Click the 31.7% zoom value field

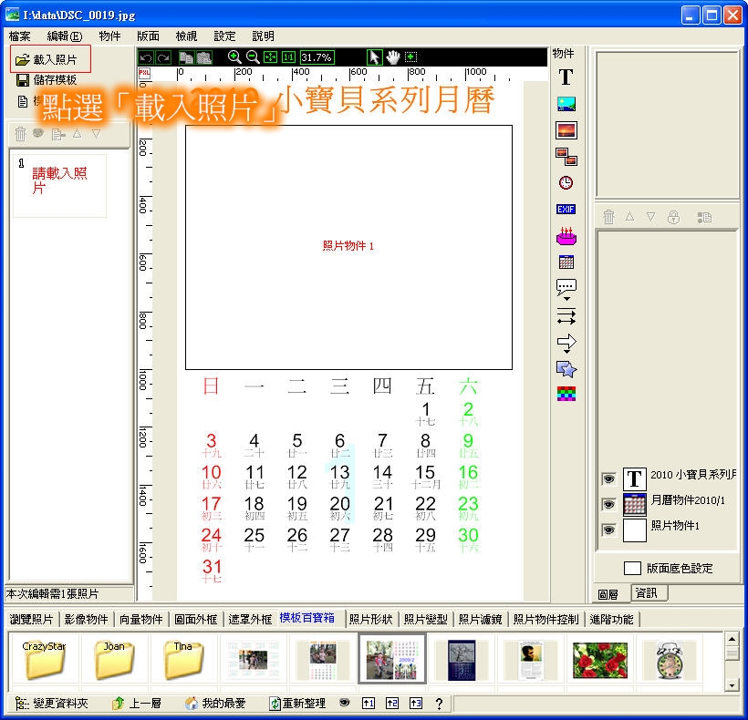[317, 57]
